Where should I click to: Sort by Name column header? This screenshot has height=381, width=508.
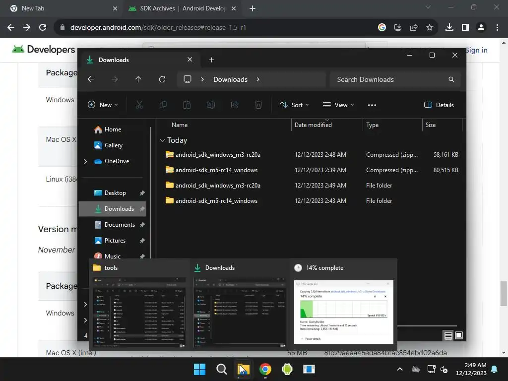click(180, 125)
